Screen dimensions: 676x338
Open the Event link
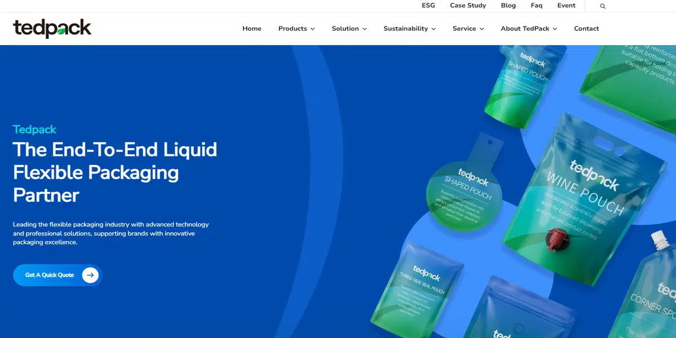567,6
